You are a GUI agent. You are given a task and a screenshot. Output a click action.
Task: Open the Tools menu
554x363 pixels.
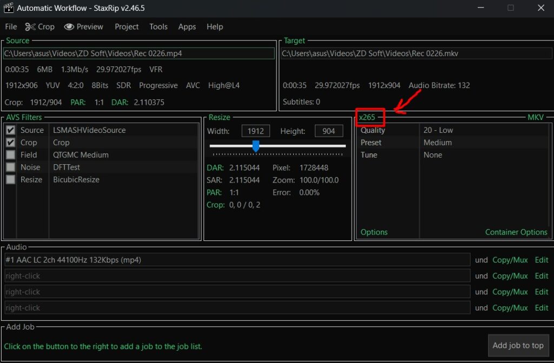click(x=159, y=26)
